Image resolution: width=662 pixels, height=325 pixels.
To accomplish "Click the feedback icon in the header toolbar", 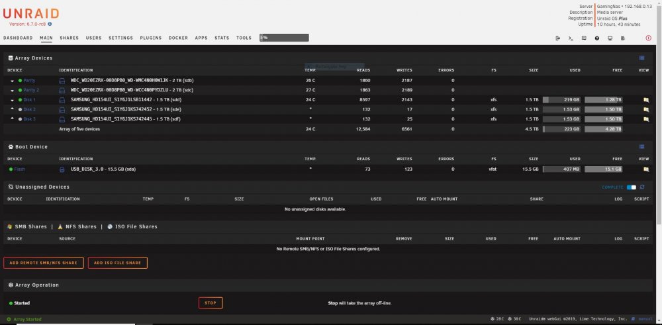I will click(x=584, y=38).
